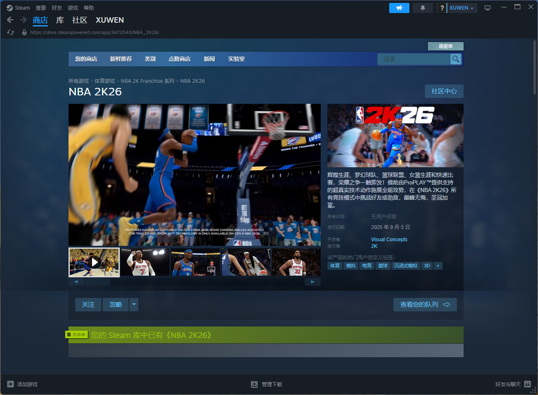Enter Big Picture mode monitor icon
Screen dimensions: 538x395
pos(487,8)
